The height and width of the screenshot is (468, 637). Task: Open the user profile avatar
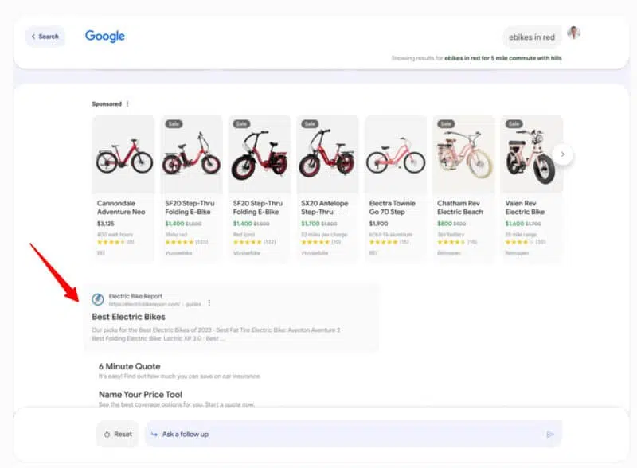click(573, 33)
